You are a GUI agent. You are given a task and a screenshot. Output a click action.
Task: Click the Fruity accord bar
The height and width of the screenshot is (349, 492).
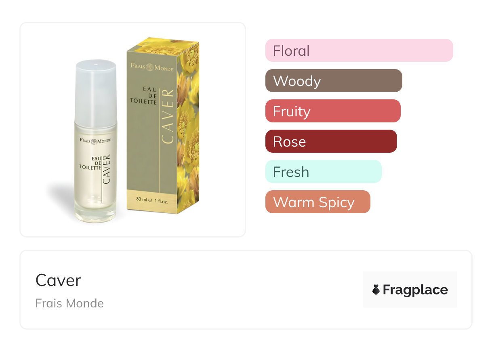click(333, 111)
